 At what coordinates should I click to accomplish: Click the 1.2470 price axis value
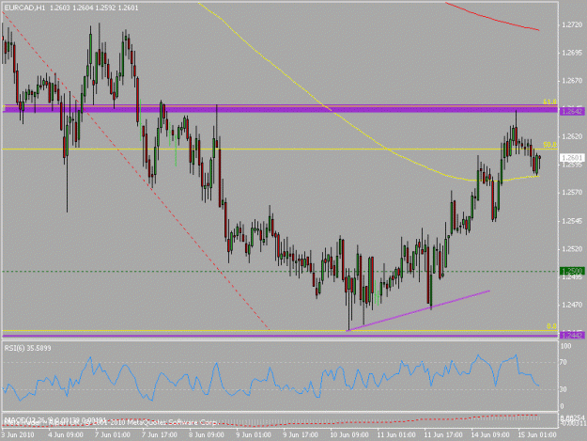coord(572,306)
